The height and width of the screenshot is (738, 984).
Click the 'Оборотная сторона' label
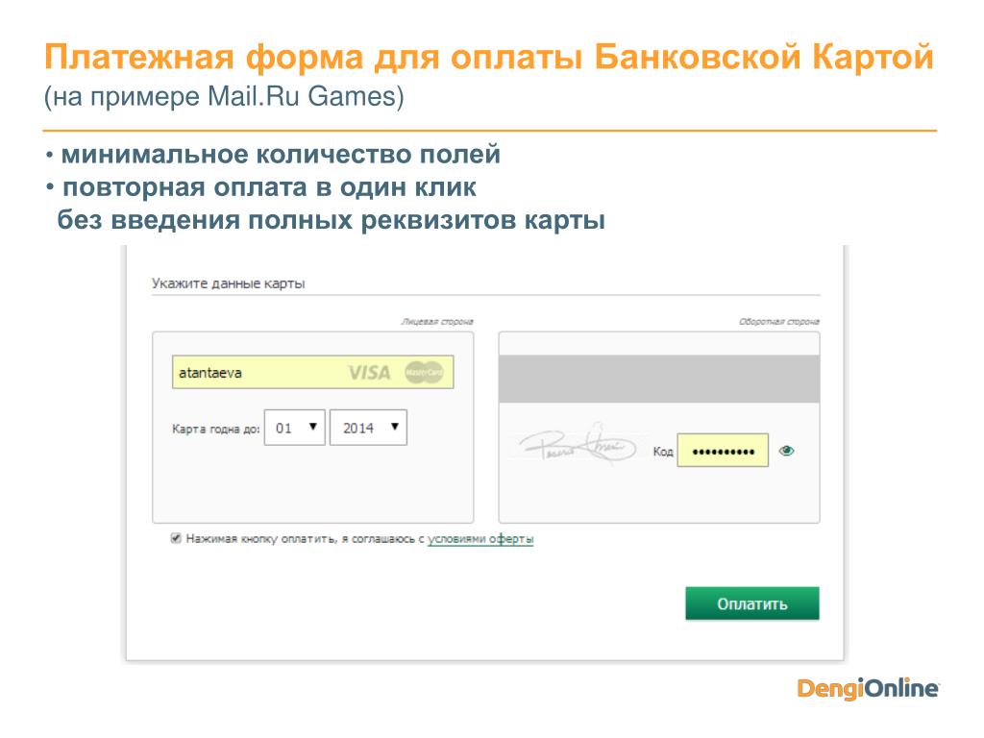click(778, 321)
